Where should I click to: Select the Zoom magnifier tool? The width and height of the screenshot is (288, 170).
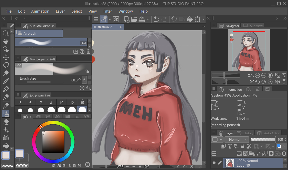(x=6, y=33)
